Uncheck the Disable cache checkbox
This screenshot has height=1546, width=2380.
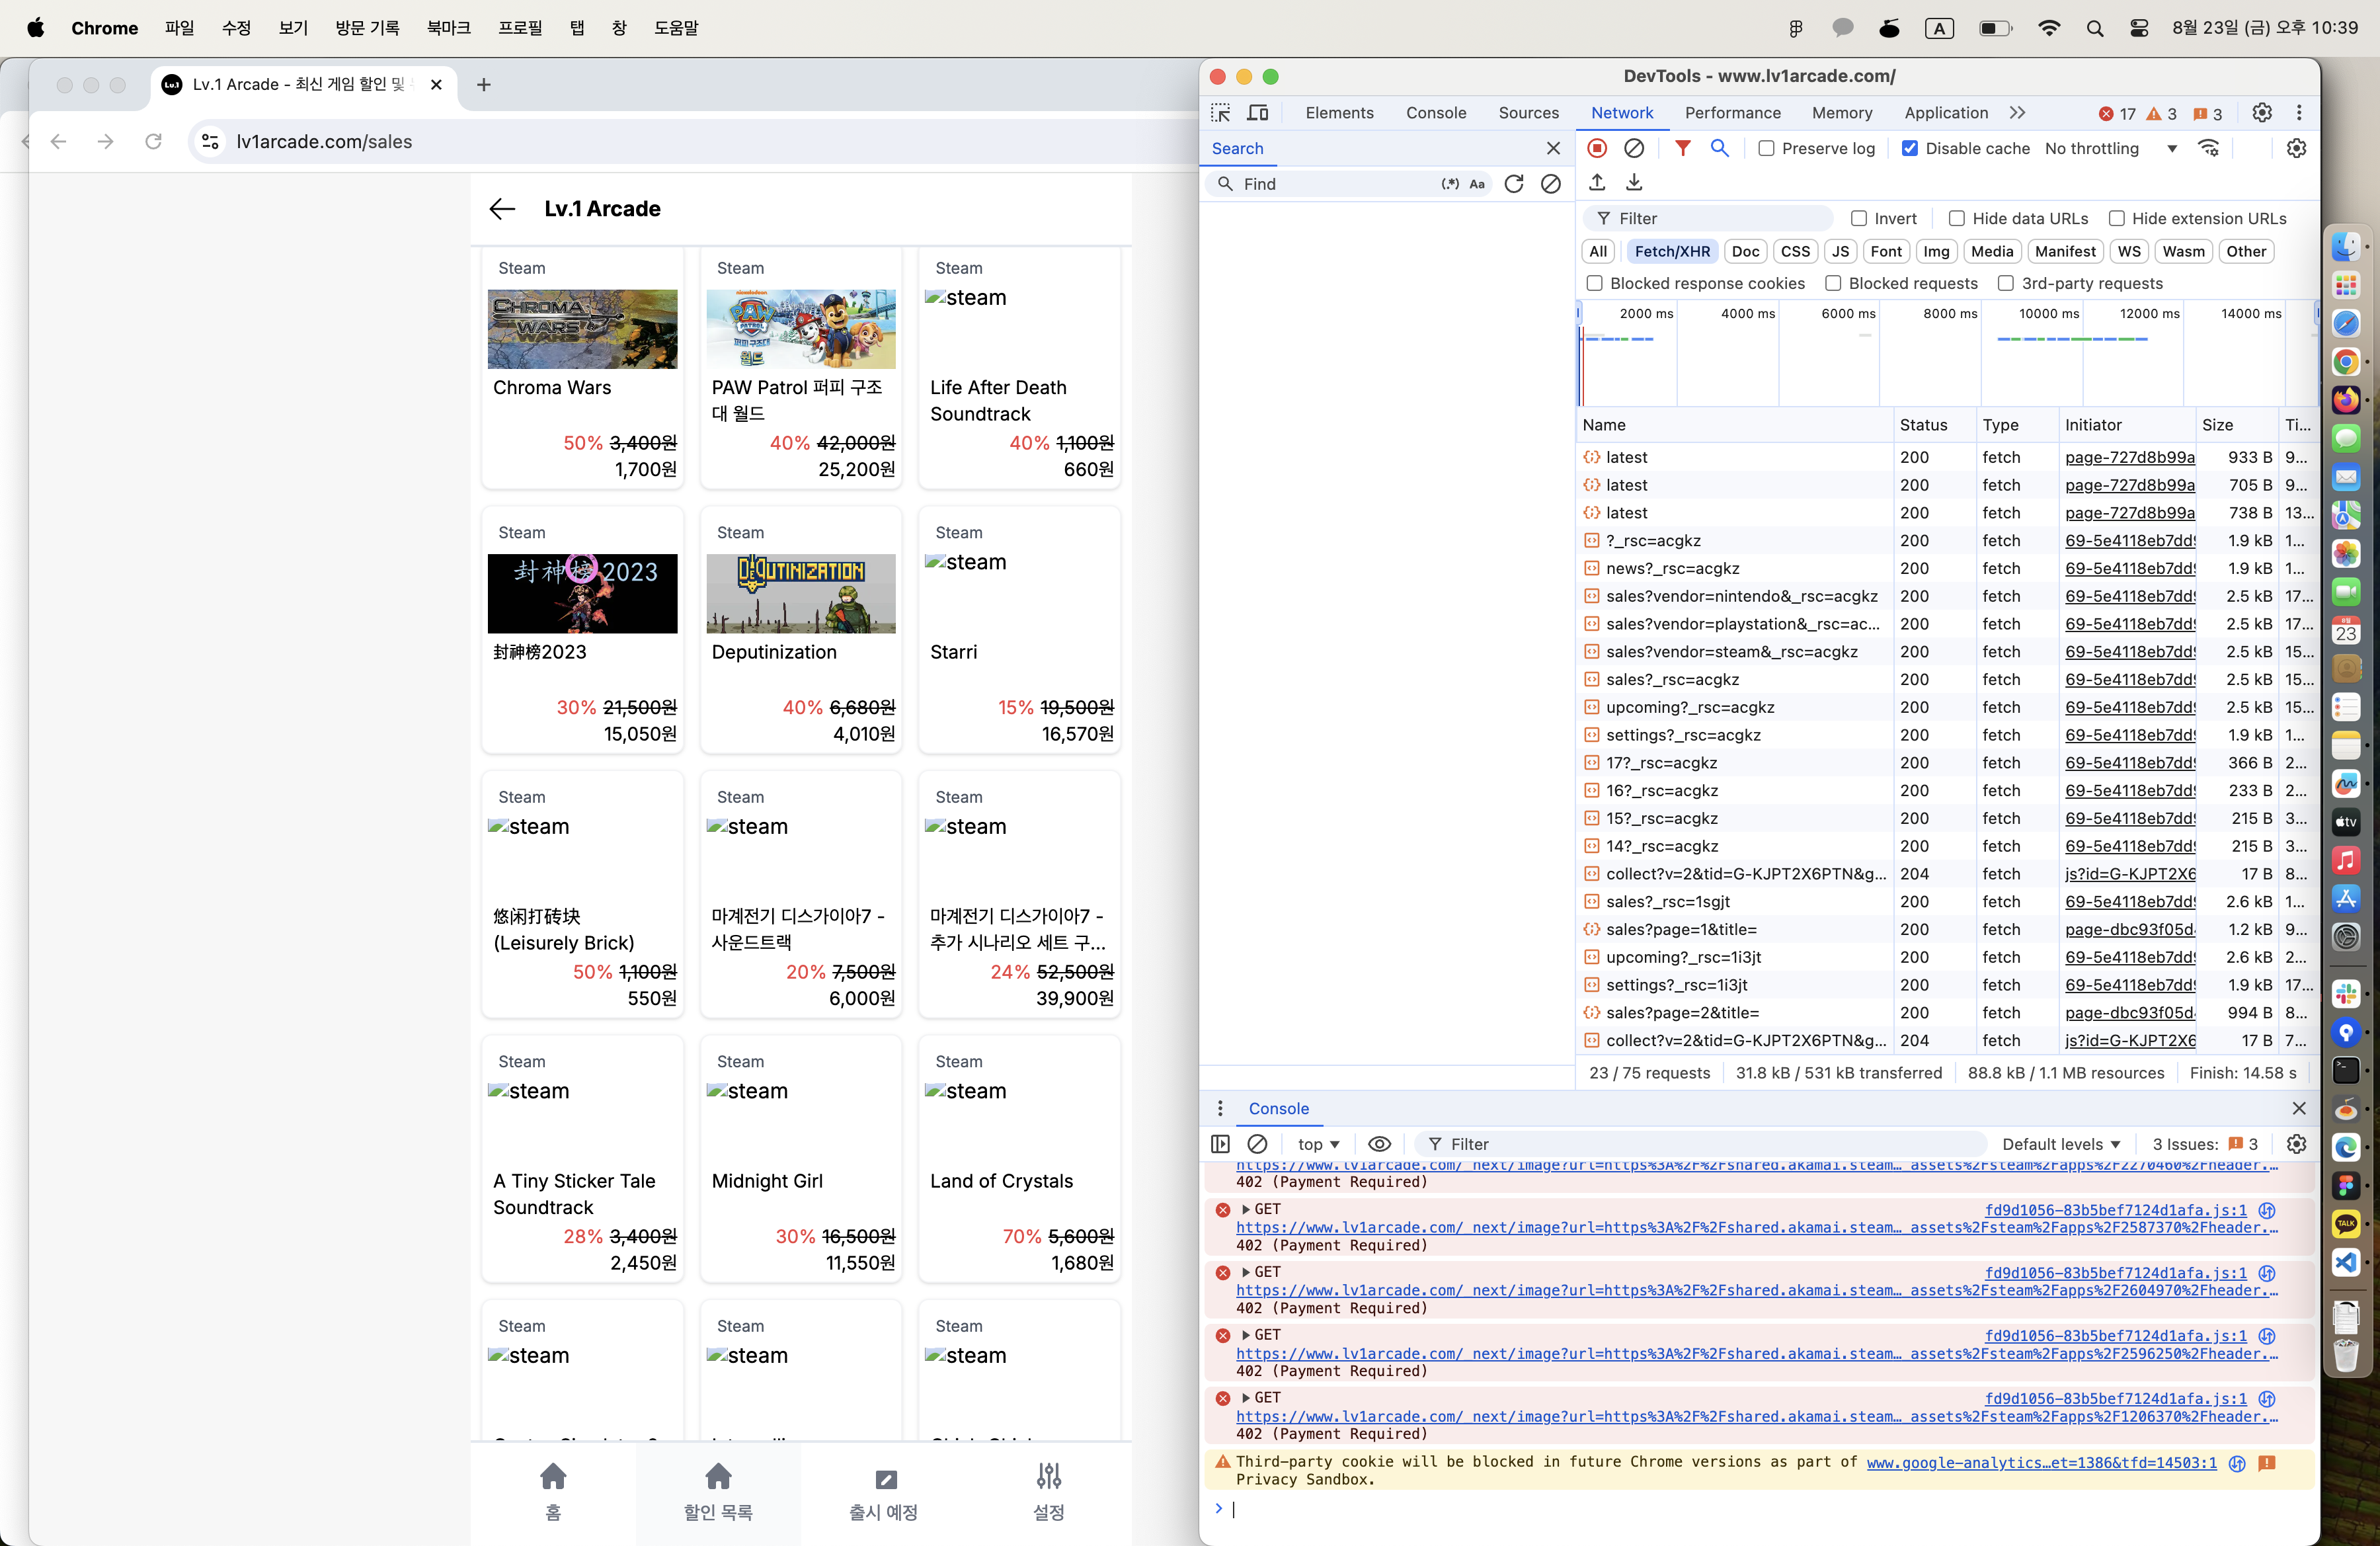point(1910,148)
